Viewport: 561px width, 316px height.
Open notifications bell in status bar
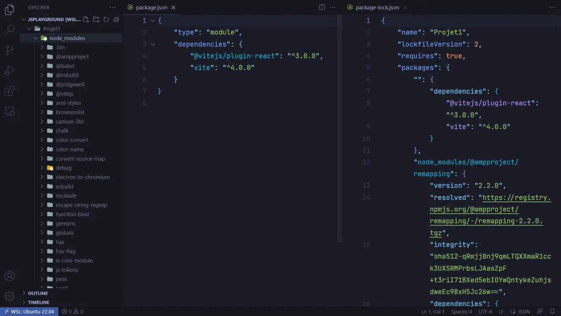pyautogui.click(x=552, y=312)
